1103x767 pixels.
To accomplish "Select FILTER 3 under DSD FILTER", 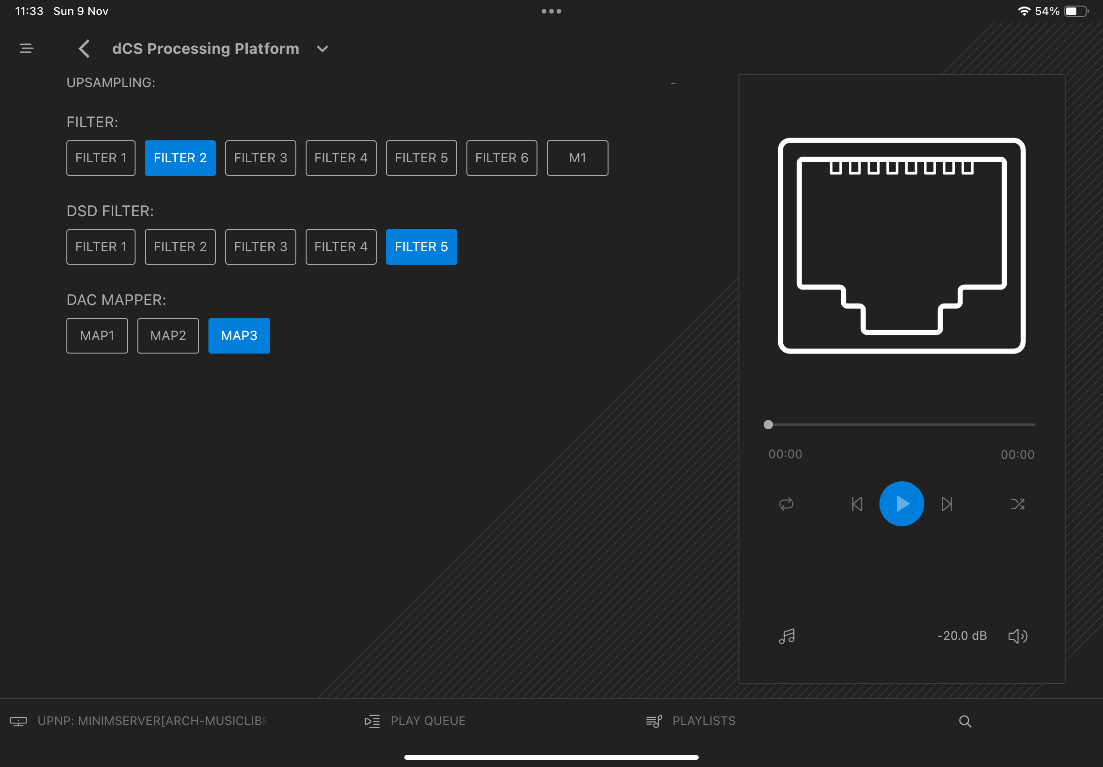I will [x=260, y=247].
